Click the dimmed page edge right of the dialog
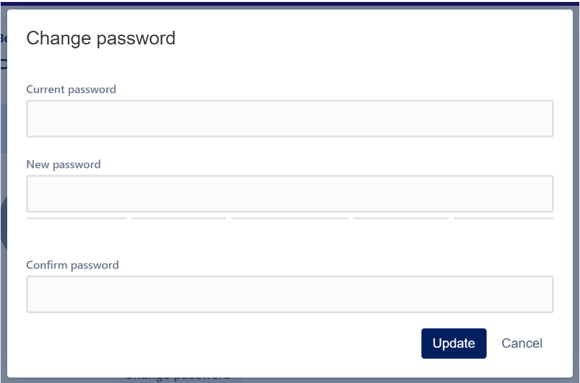 click(577, 196)
